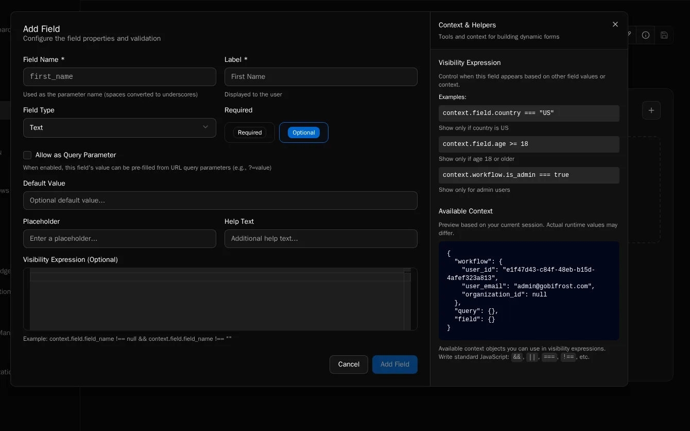The height and width of the screenshot is (431, 690).
Task: Open the Field Type dropdown chevron
Action: click(x=205, y=127)
